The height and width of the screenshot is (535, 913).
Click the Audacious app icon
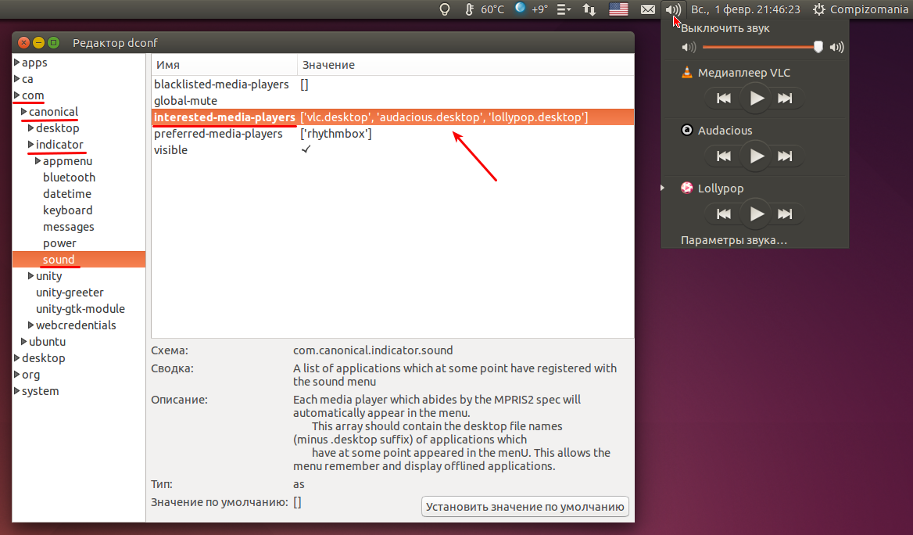[x=687, y=130]
